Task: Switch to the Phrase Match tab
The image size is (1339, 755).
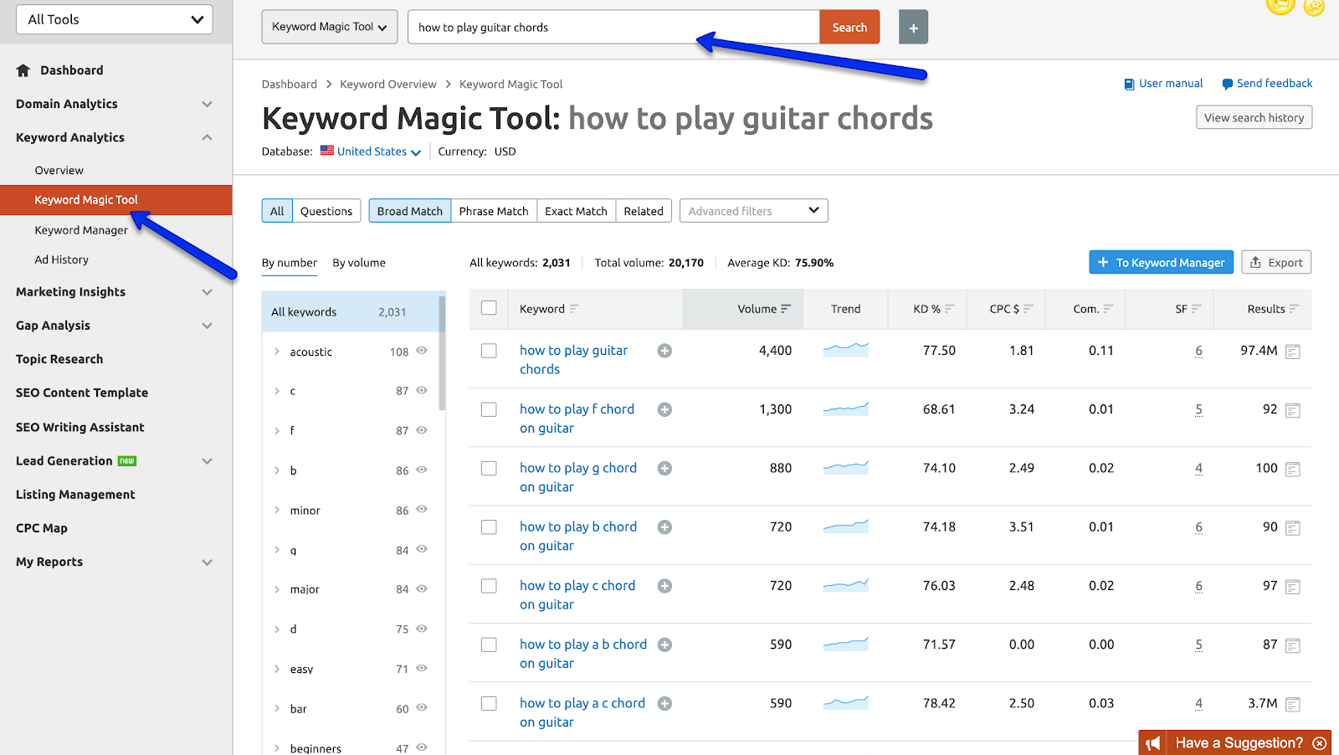Action: click(x=494, y=211)
